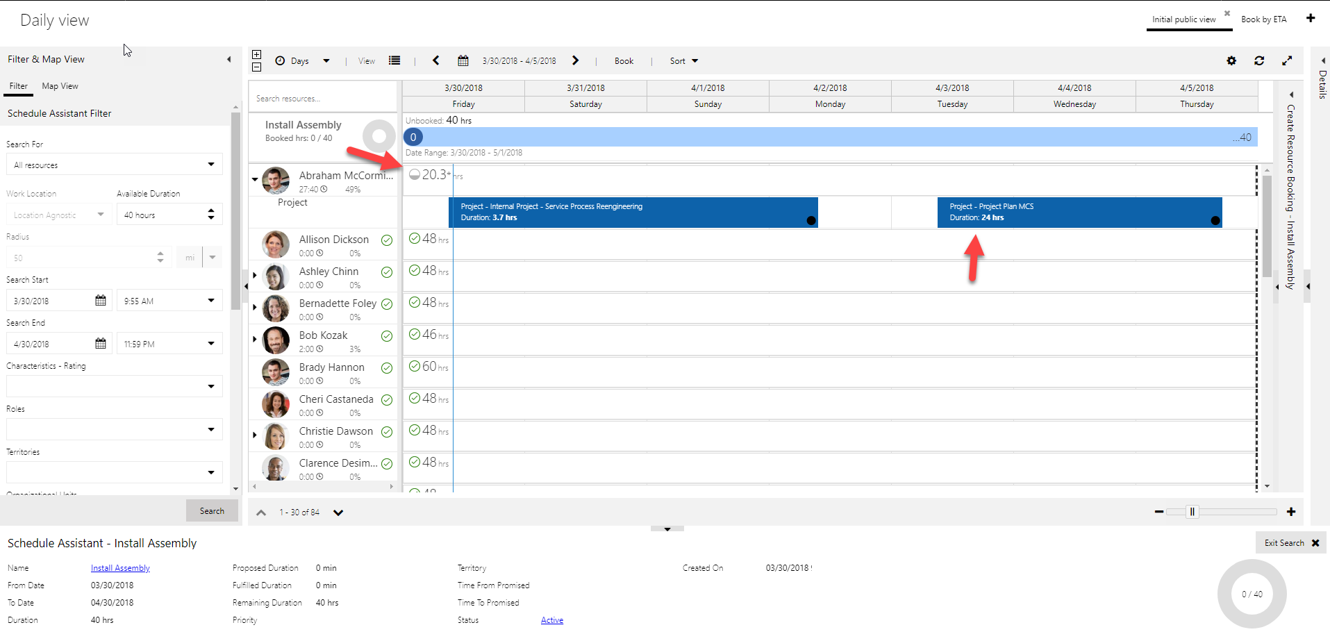The width and height of the screenshot is (1330, 641).
Task: Open the Install Assembly record link
Action: [x=119, y=567]
